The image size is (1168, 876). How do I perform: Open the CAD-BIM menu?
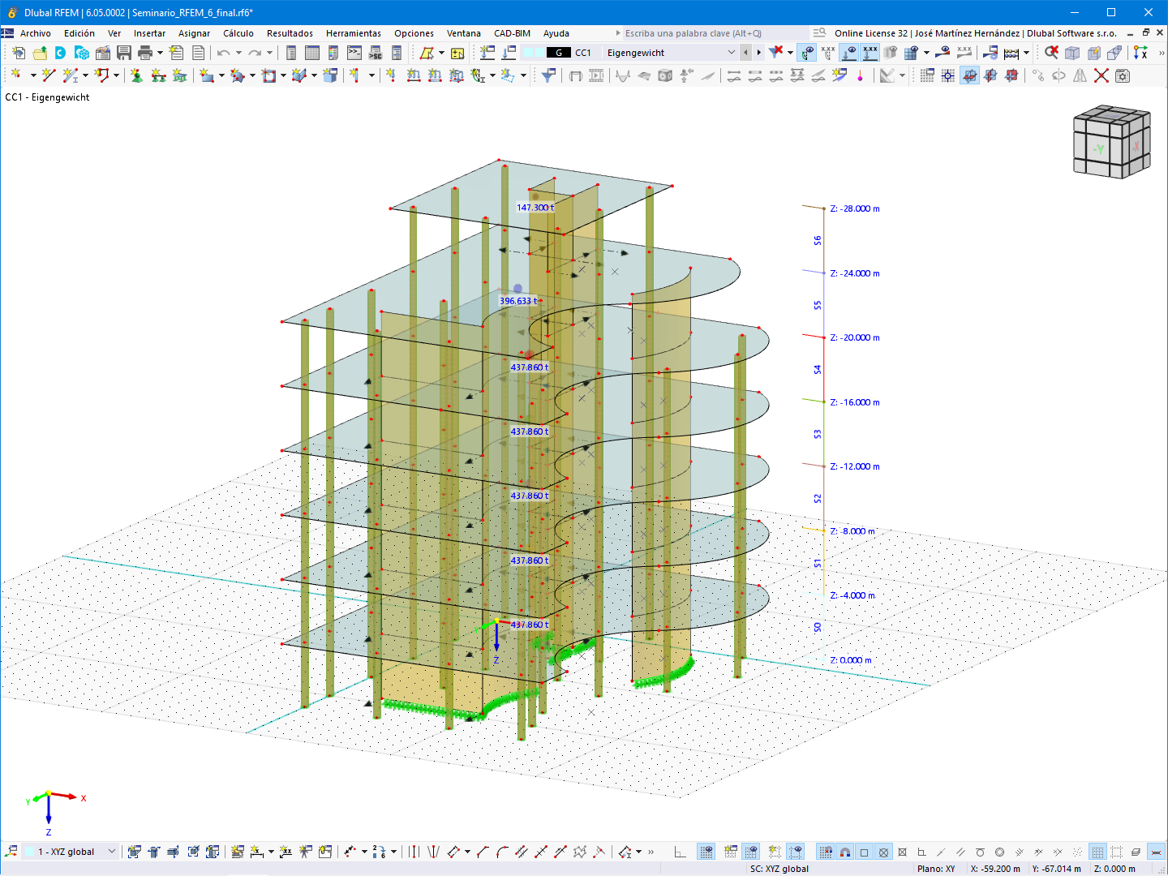click(x=512, y=33)
